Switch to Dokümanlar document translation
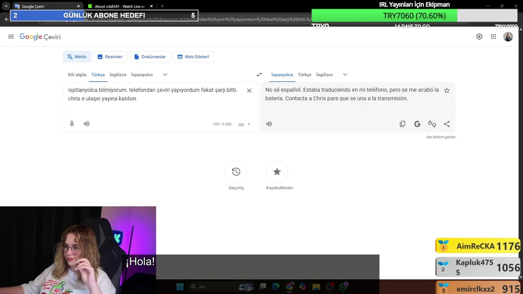Screen dimensions: 523x294 (150, 57)
